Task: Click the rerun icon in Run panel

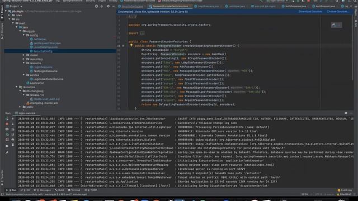Action: coord(7,119)
